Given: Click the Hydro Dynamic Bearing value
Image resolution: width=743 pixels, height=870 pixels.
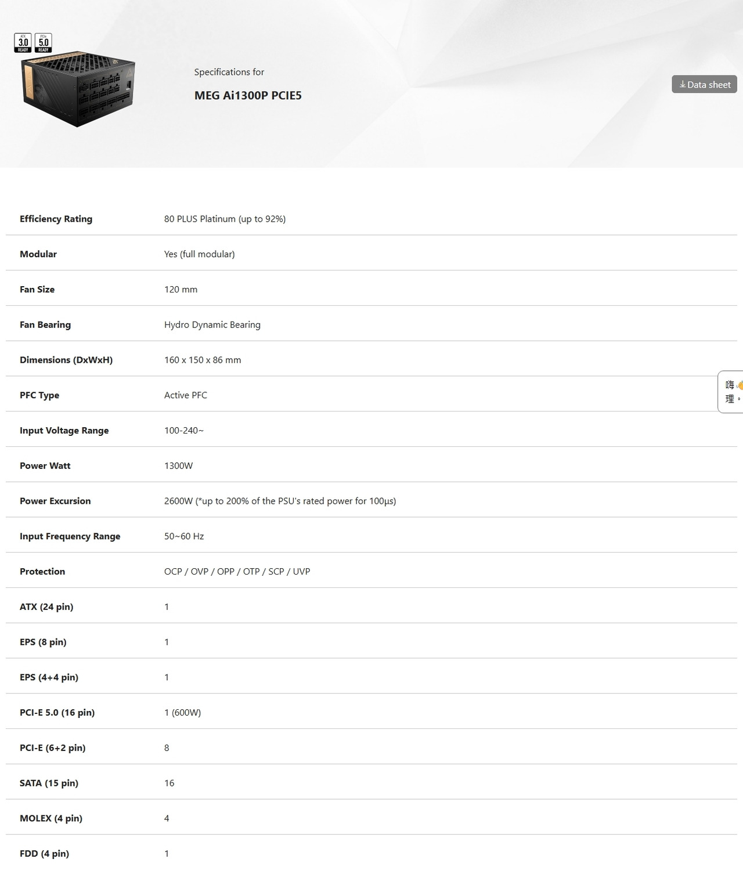Looking at the screenshot, I should click(x=212, y=324).
